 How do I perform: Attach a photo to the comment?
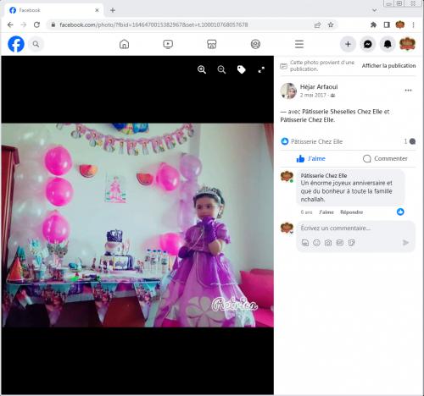coord(328,243)
